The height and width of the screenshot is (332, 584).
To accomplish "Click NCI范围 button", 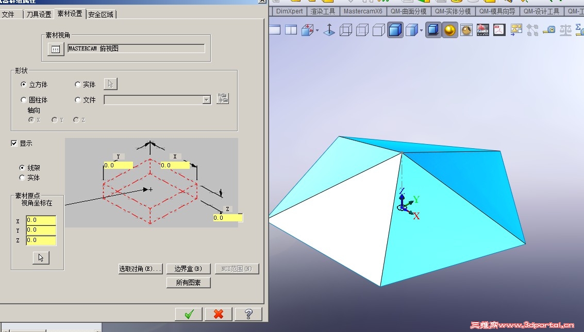I will pos(237,269).
